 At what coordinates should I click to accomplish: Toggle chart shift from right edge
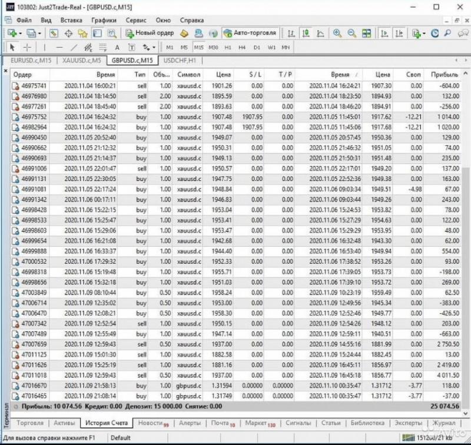pyautogui.click(x=399, y=34)
